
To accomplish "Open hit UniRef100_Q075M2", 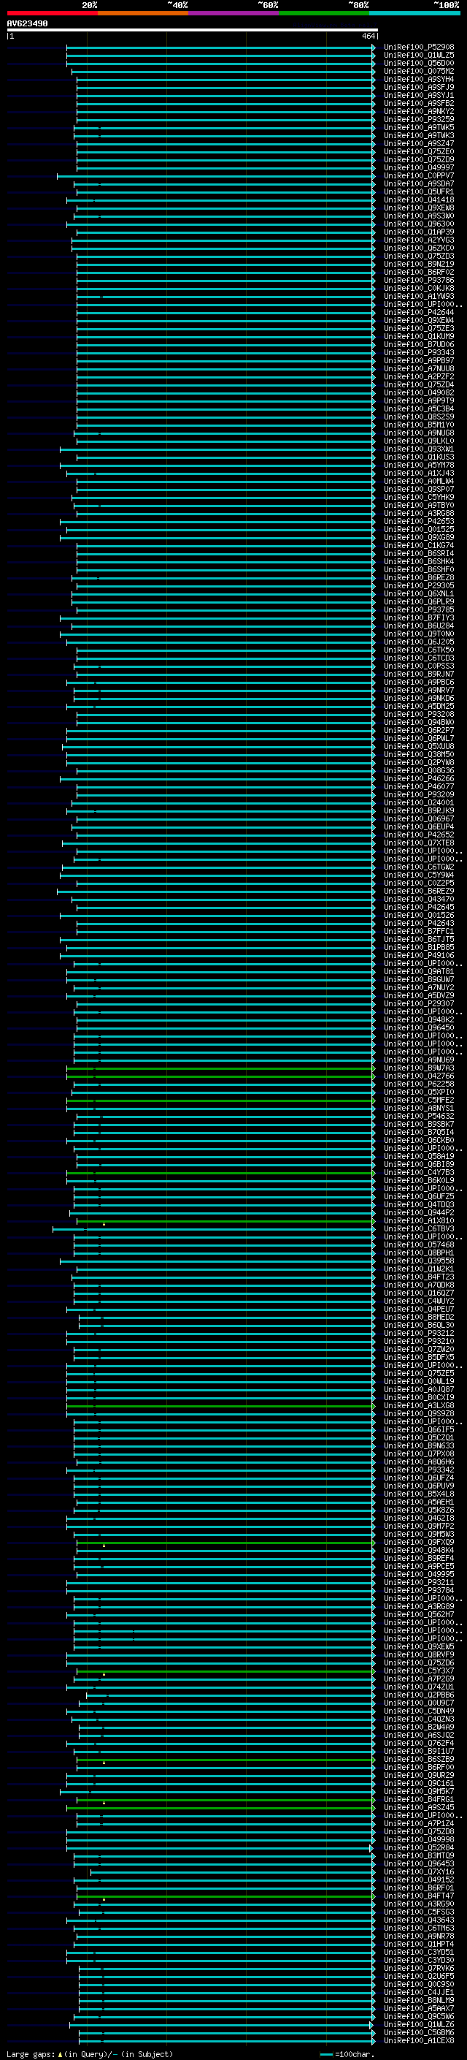I will coord(419,71).
